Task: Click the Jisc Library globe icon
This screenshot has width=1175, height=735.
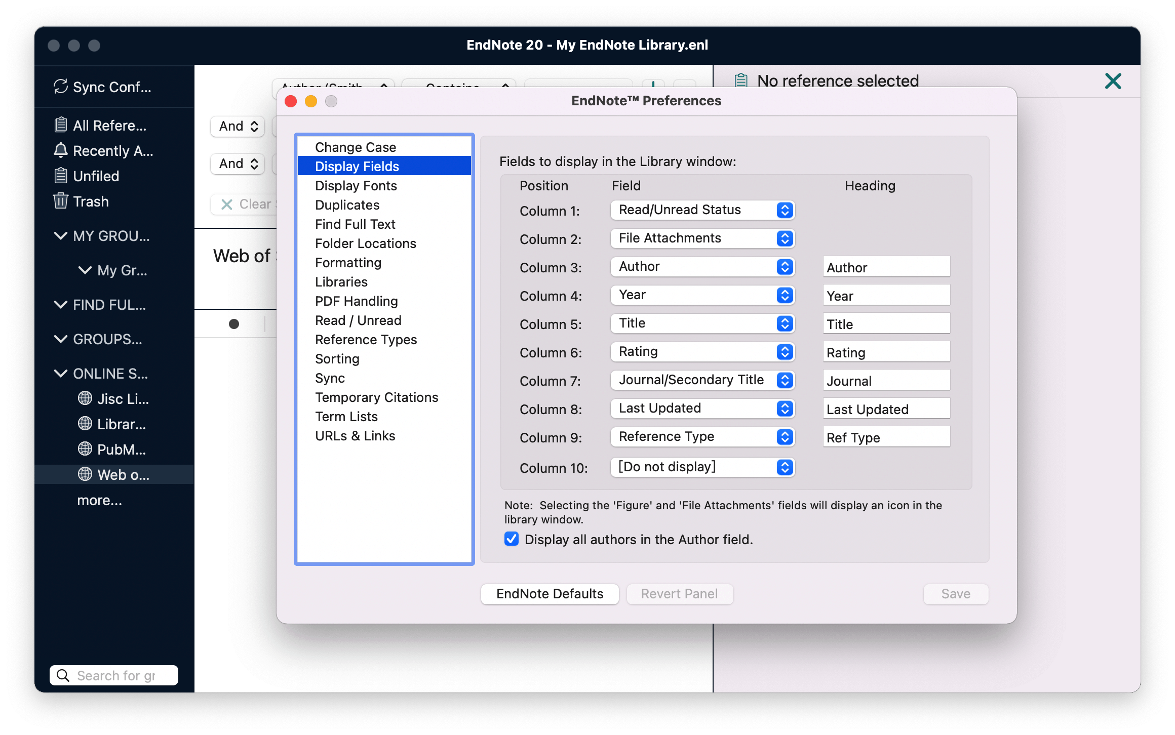Action: tap(85, 398)
